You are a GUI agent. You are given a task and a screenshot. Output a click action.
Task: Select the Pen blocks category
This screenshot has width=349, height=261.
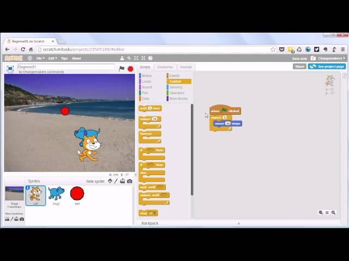(x=145, y=93)
